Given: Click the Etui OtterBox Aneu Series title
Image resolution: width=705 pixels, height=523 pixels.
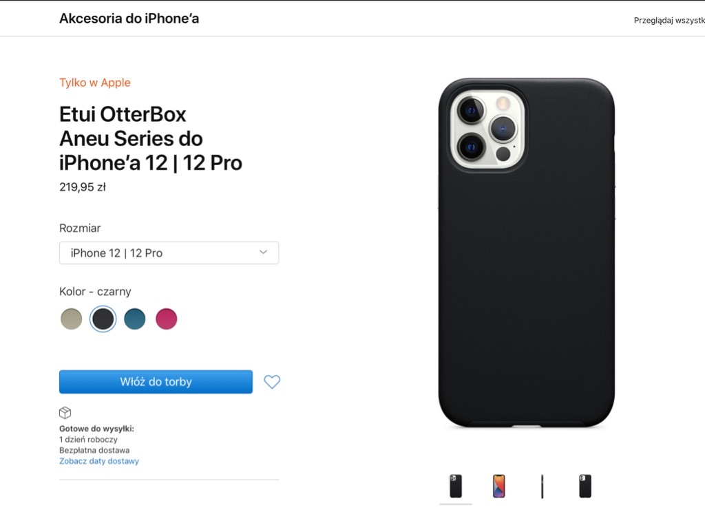Looking at the screenshot, I should pos(151,138).
